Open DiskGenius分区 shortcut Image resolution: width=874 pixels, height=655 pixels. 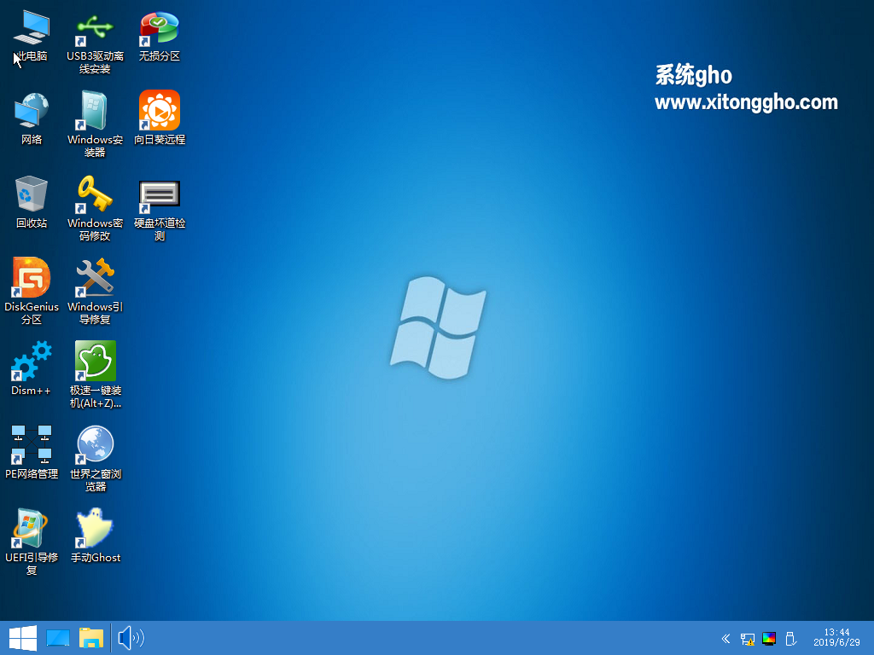tap(32, 292)
